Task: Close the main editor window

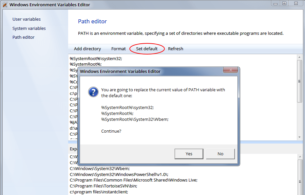Action: (x=296, y=4)
